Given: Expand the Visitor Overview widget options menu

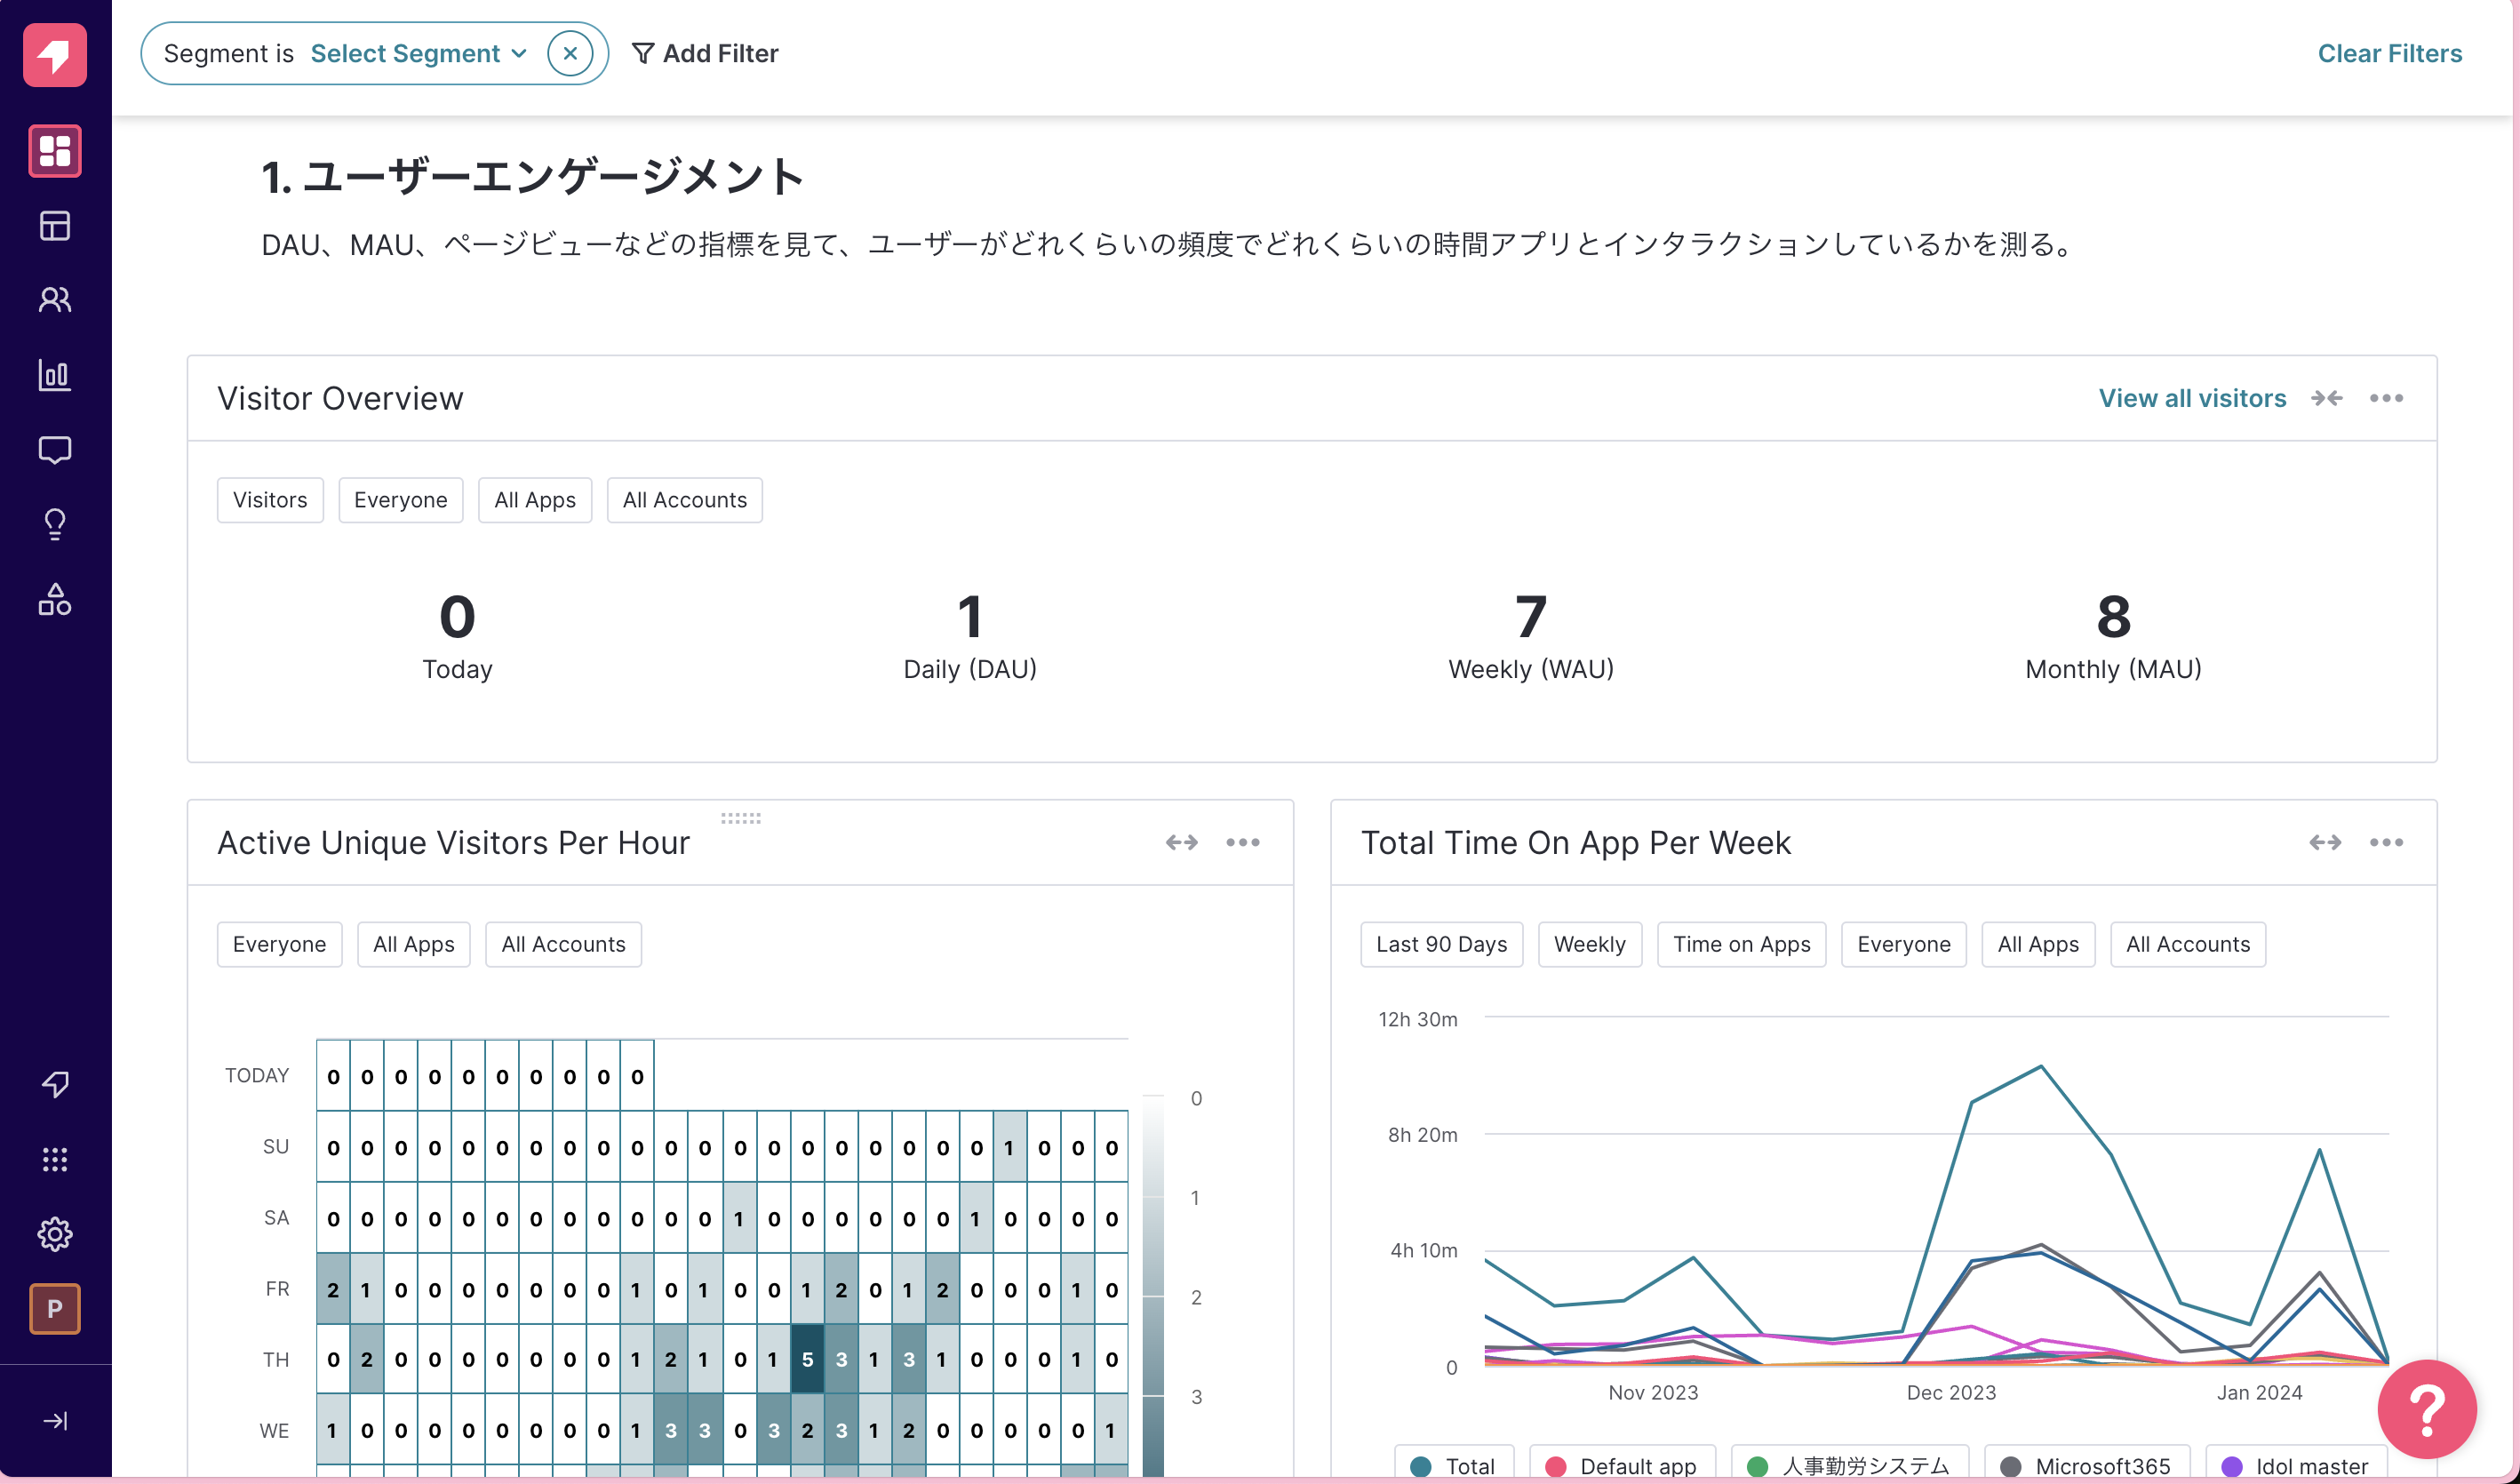Looking at the screenshot, I should pyautogui.click(x=2387, y=397).
